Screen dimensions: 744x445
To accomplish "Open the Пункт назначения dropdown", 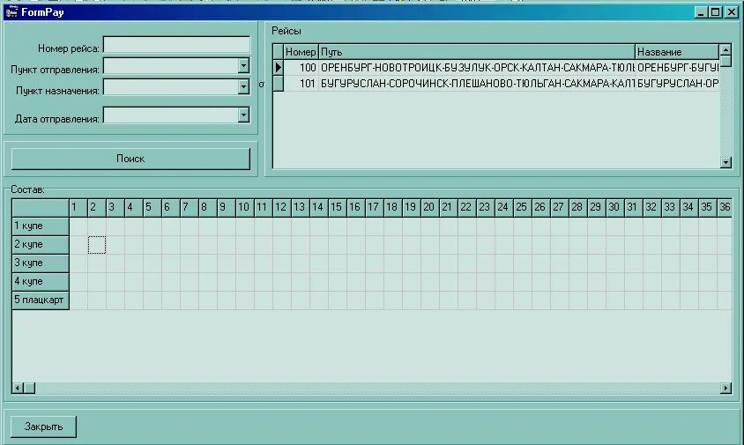I will pyautogui.click(x=243, y=87).
